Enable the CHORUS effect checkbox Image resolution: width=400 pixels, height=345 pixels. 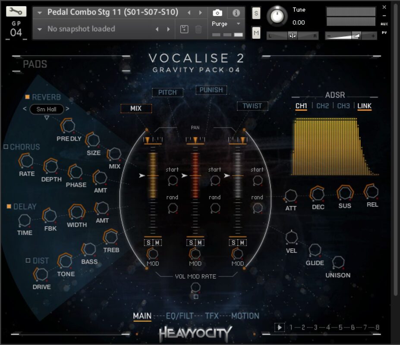tap(6, 147)
